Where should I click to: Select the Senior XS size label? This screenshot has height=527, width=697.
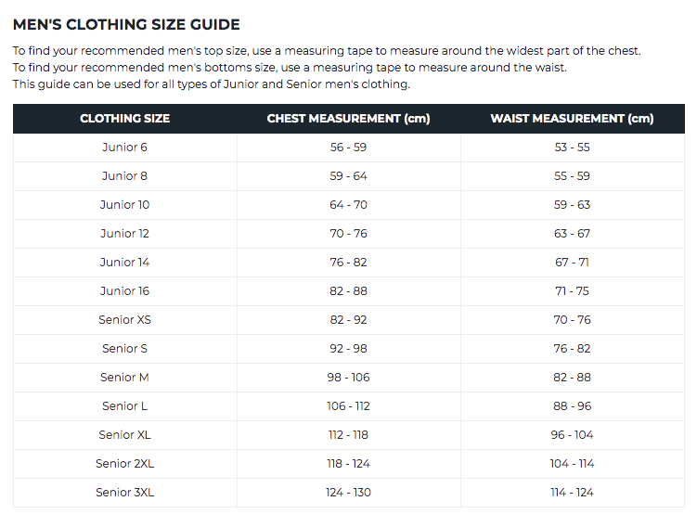[x=124, y=320]
